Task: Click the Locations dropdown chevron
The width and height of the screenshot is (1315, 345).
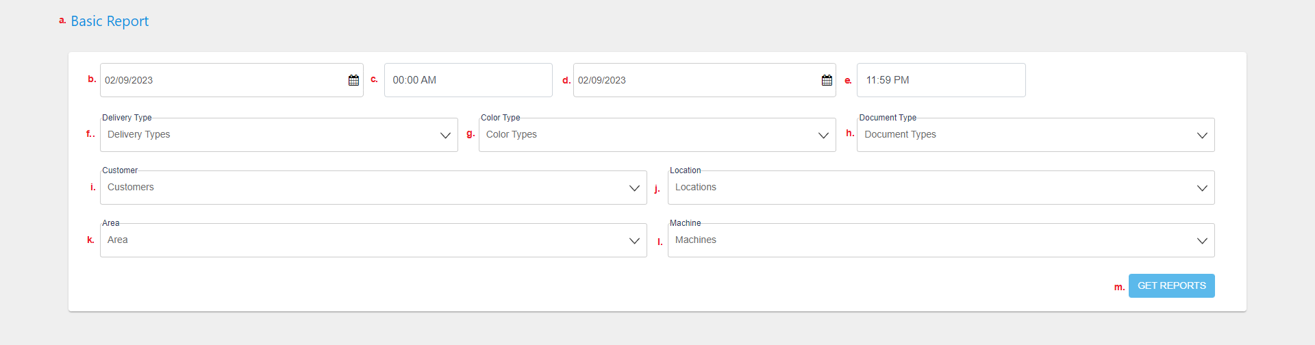Action: tap(1202, 188)
